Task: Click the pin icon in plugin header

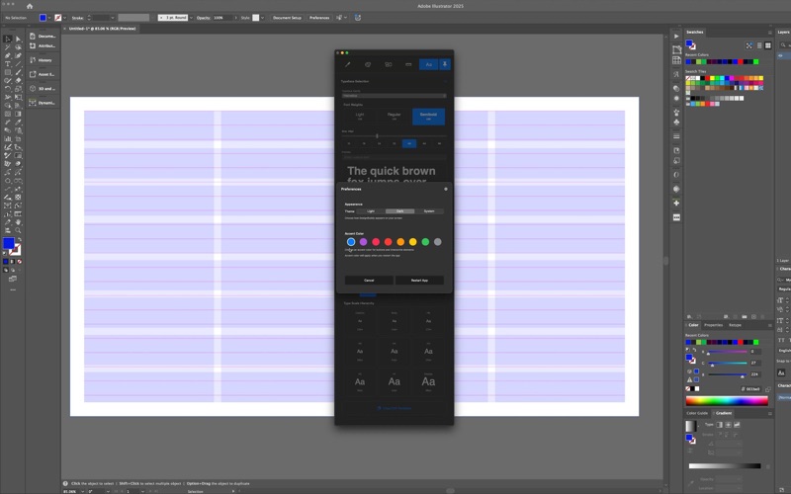Action: click(x=444, y=64)
